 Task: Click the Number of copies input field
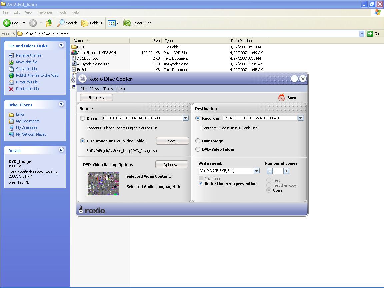click(278, 171)
